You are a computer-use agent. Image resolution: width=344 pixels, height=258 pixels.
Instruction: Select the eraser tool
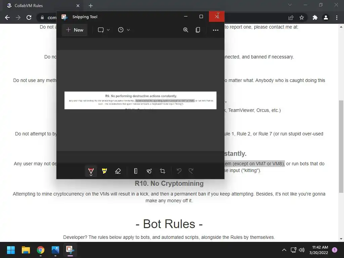118,171
